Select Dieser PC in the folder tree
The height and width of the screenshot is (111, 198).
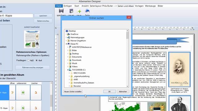(x=74, y=44)
